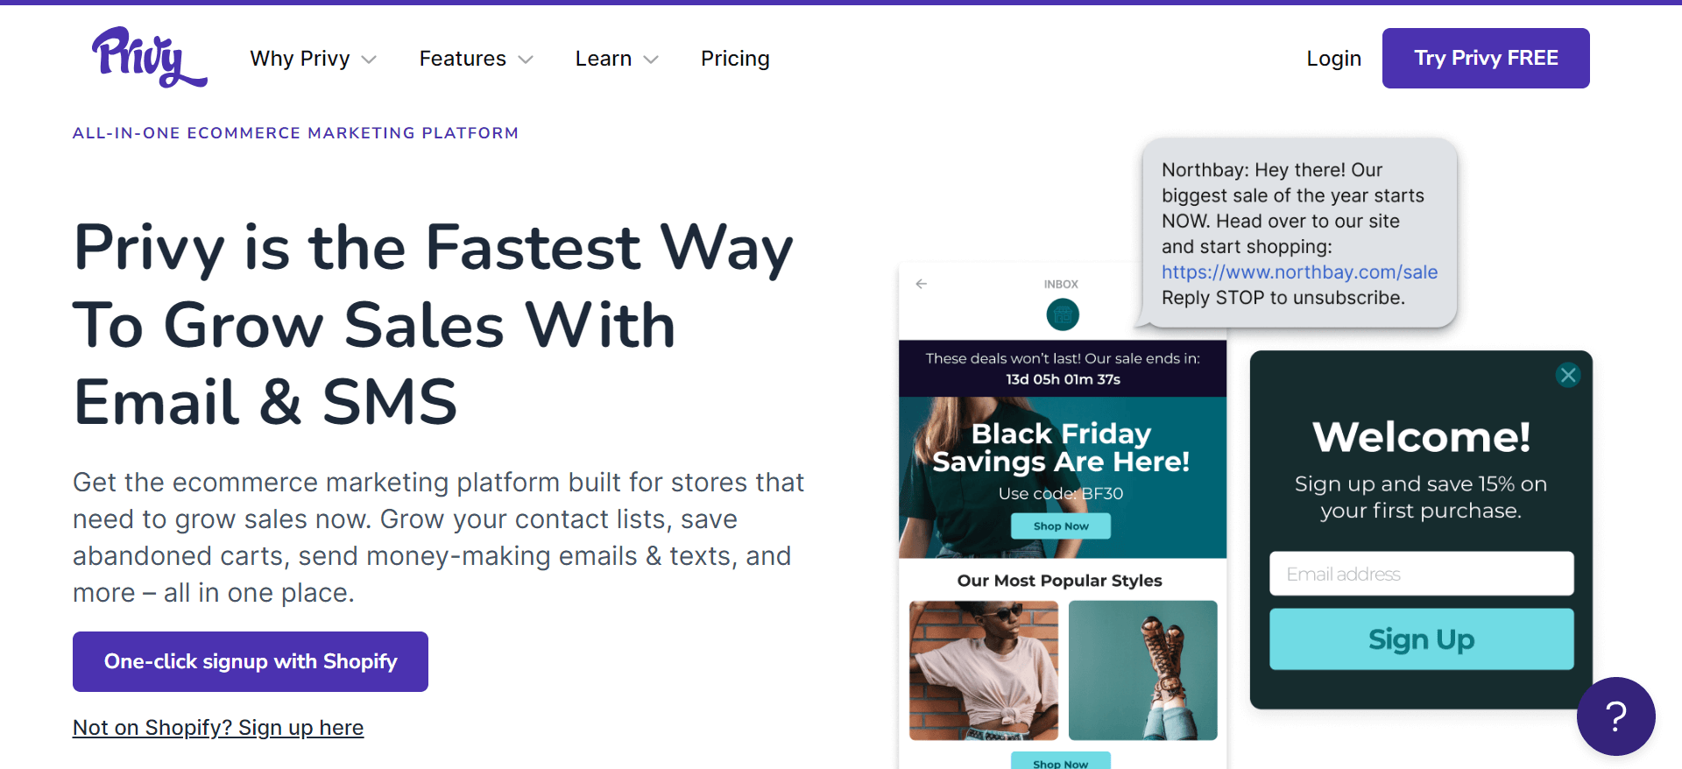The height and width of the screenshot is (769, 1682).
Task: Click the back arrow in the inbox preview
Action: pos(921,284)
